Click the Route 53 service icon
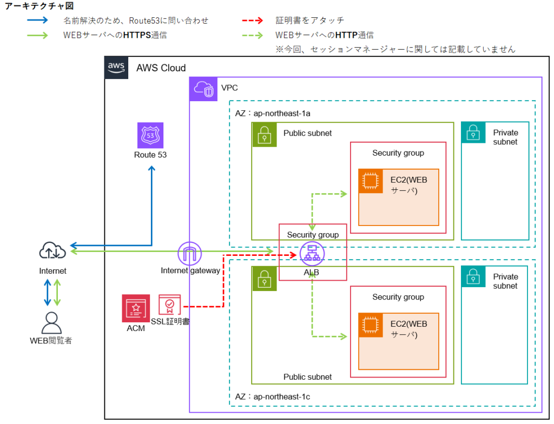 point(150,135)
